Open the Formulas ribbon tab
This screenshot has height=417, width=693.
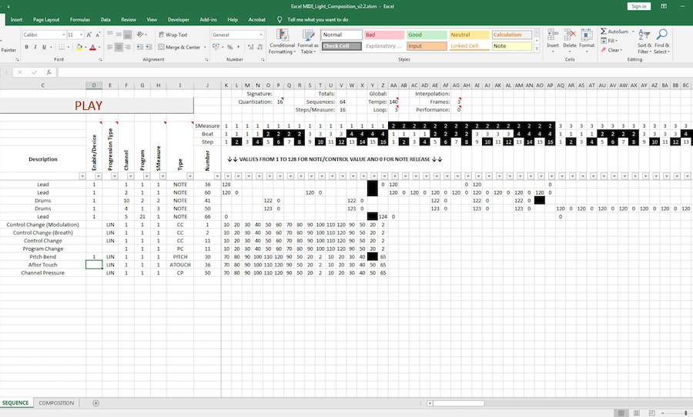[79, 18]
